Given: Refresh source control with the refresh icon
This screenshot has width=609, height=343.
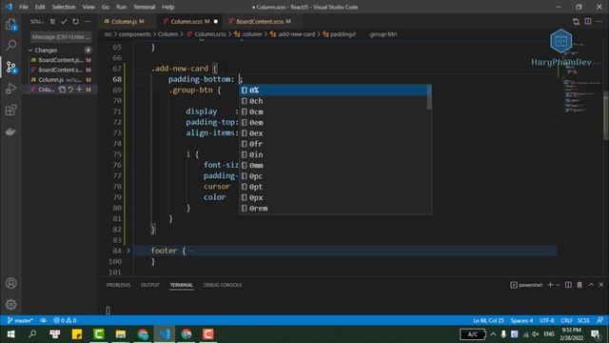Looking at the screenshot, I should pos(76,21).
